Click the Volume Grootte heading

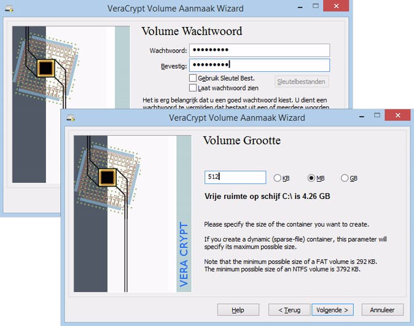pos(242,141)
